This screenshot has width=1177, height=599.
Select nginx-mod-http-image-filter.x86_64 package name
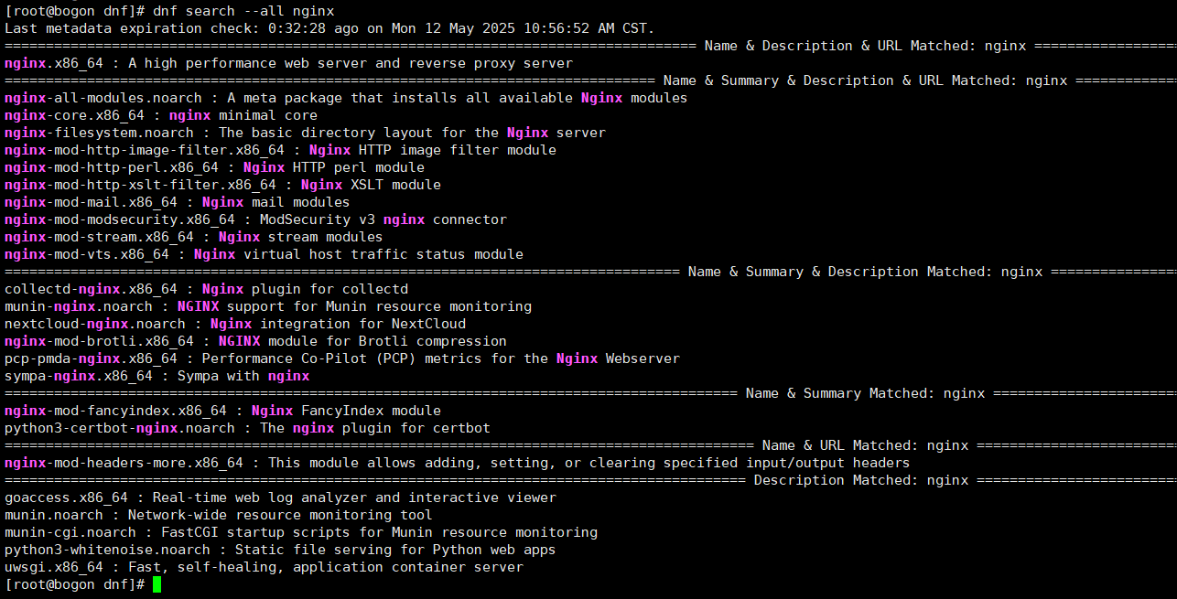[x=145, y=150]
